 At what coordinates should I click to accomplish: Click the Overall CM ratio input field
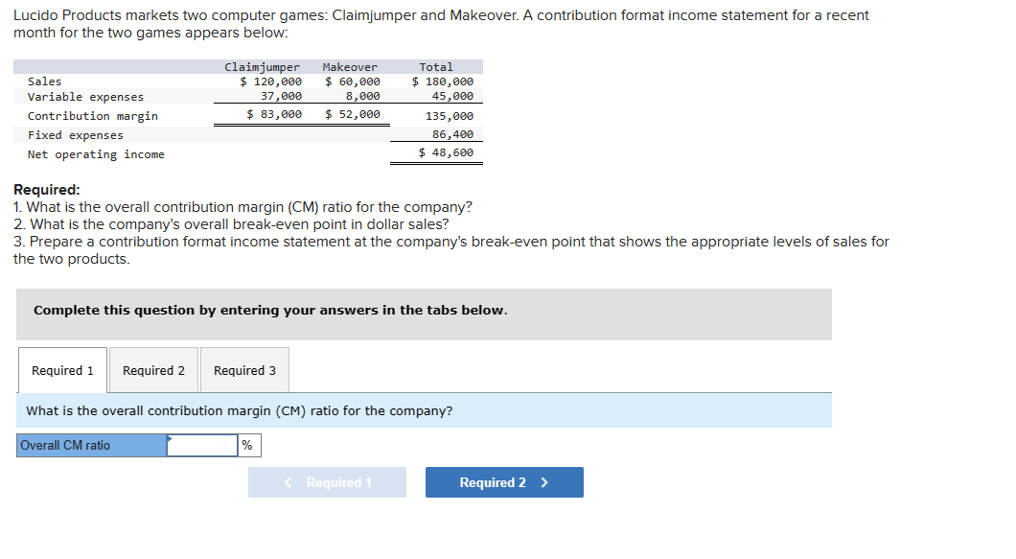202,446
